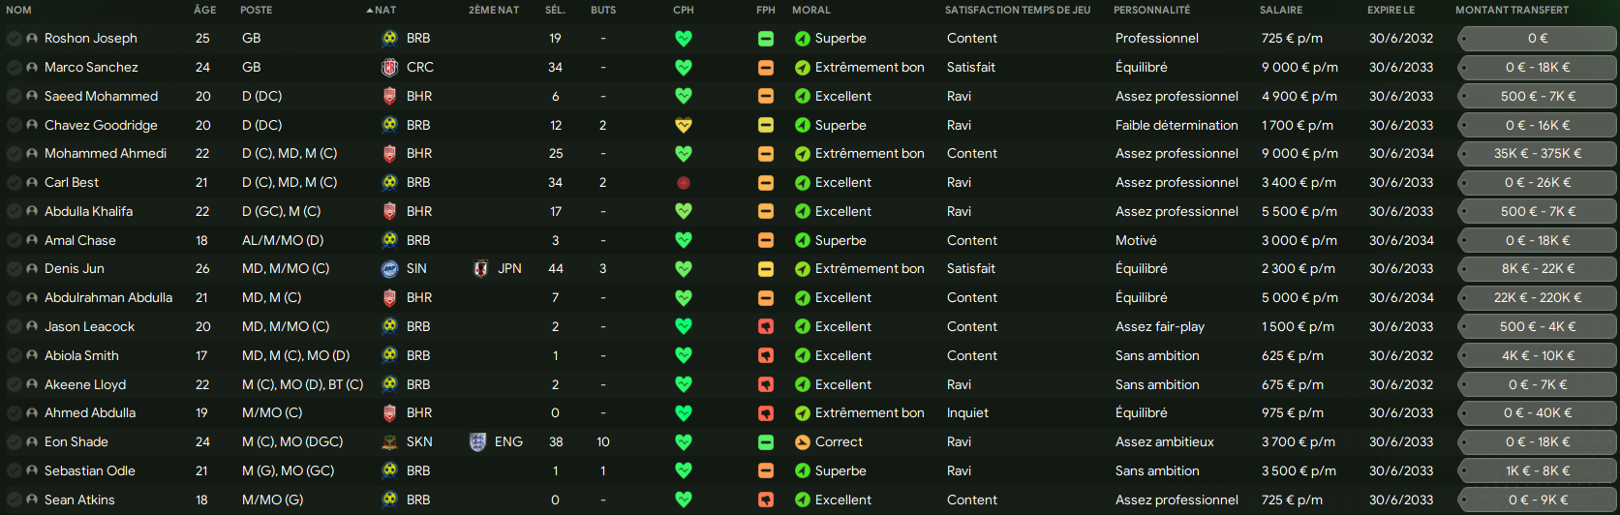Click Chavez Goodridge's yellow heart condition icon

684,125
